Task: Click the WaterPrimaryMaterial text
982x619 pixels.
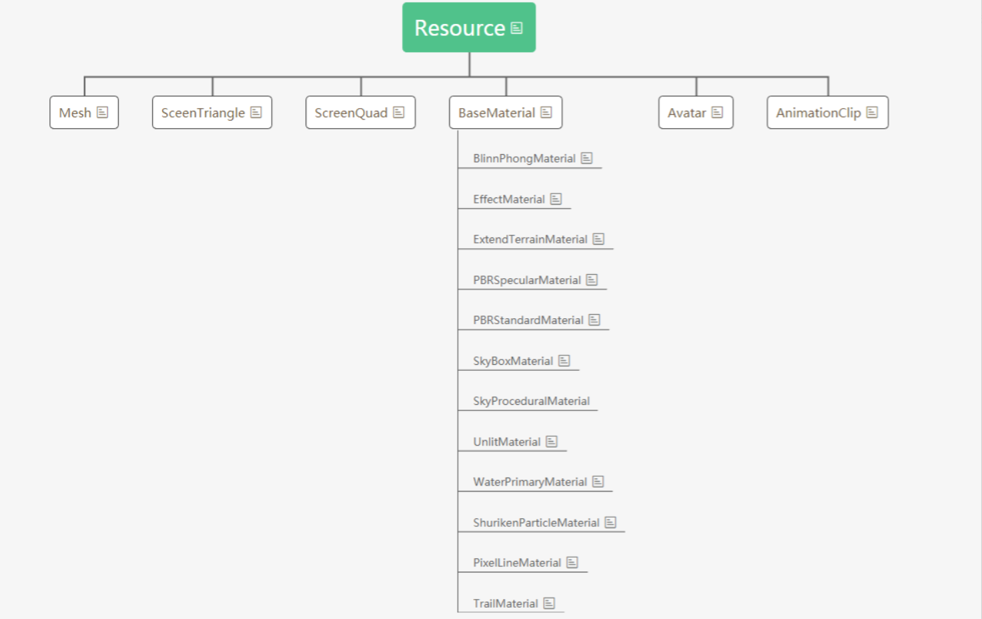Action: click(530, 482)
